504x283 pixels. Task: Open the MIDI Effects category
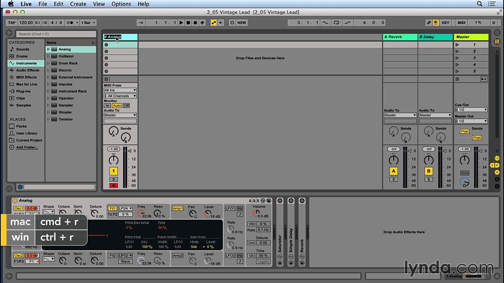coord(26,77)
